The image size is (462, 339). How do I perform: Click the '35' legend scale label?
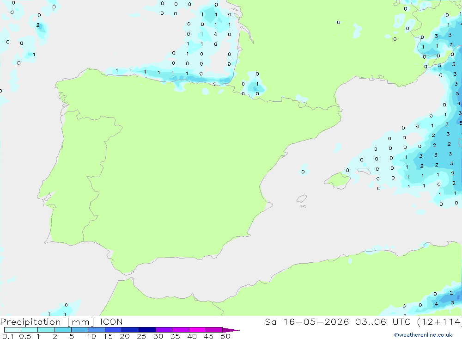pos(175,336)
